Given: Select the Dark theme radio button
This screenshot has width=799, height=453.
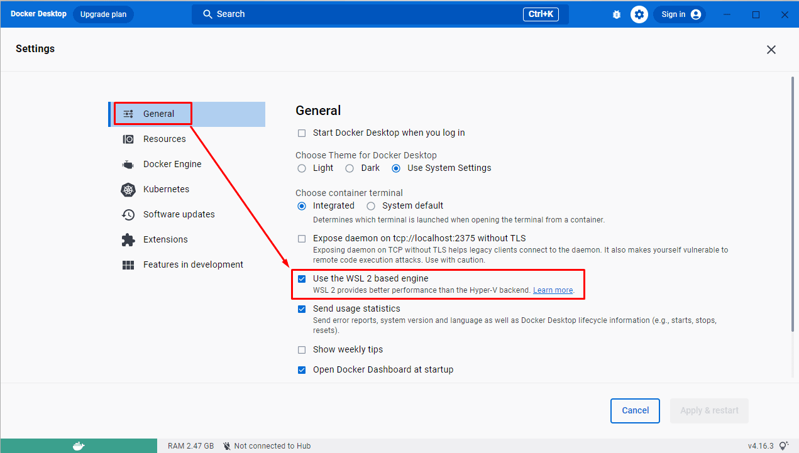Looking at the screenshot, I should pos(349,168).
